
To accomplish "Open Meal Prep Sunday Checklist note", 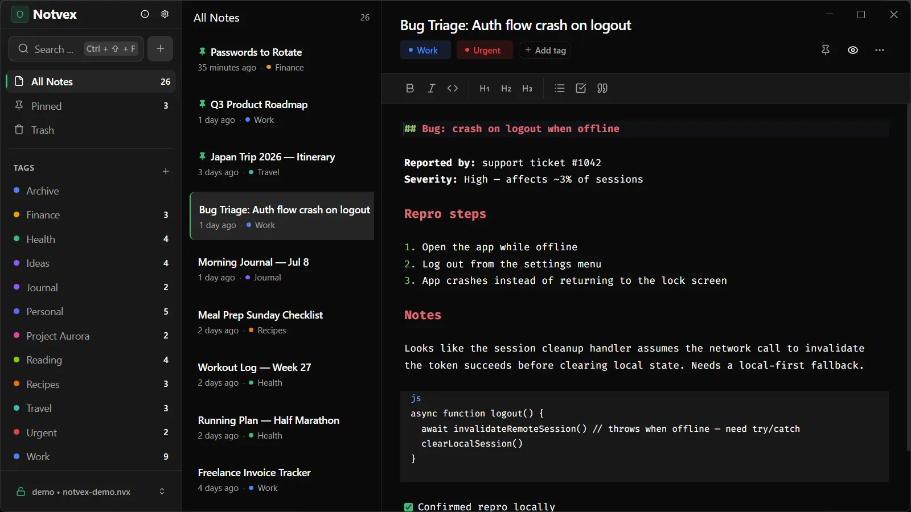I will click(x=282, y=322).
